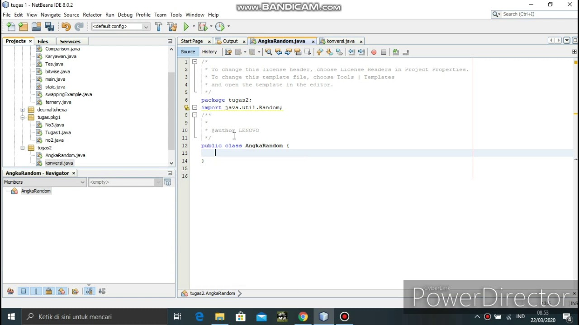Open the Refactor menu

[92, 15]
